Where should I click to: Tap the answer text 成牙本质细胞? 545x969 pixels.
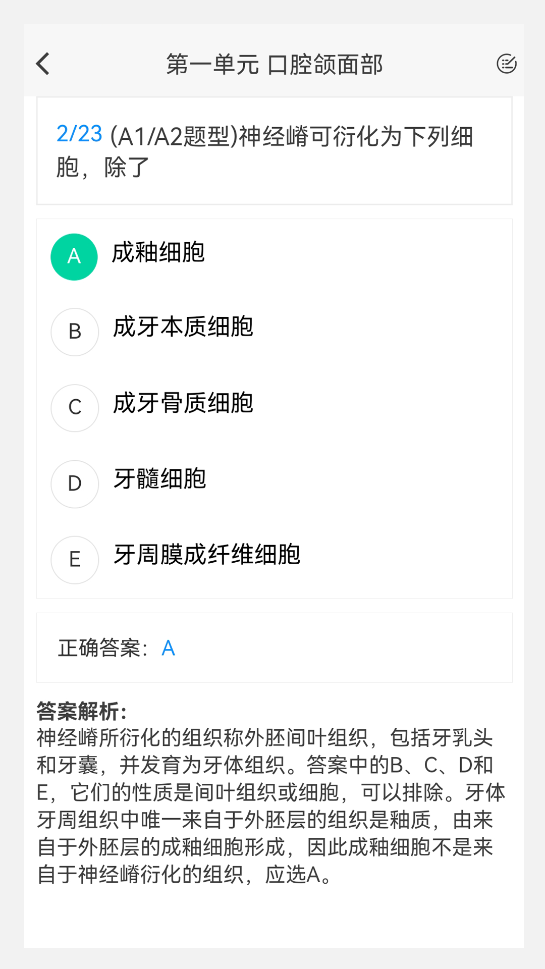(183, 327)
